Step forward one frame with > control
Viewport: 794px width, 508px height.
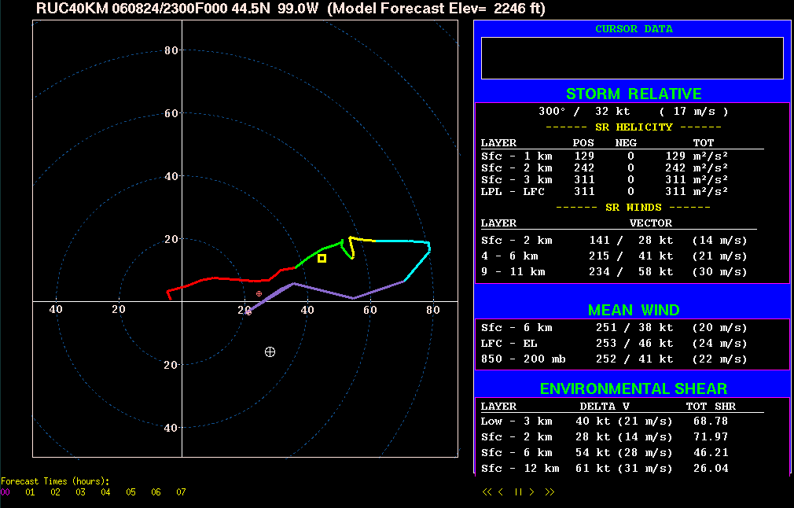click(532, 492)
